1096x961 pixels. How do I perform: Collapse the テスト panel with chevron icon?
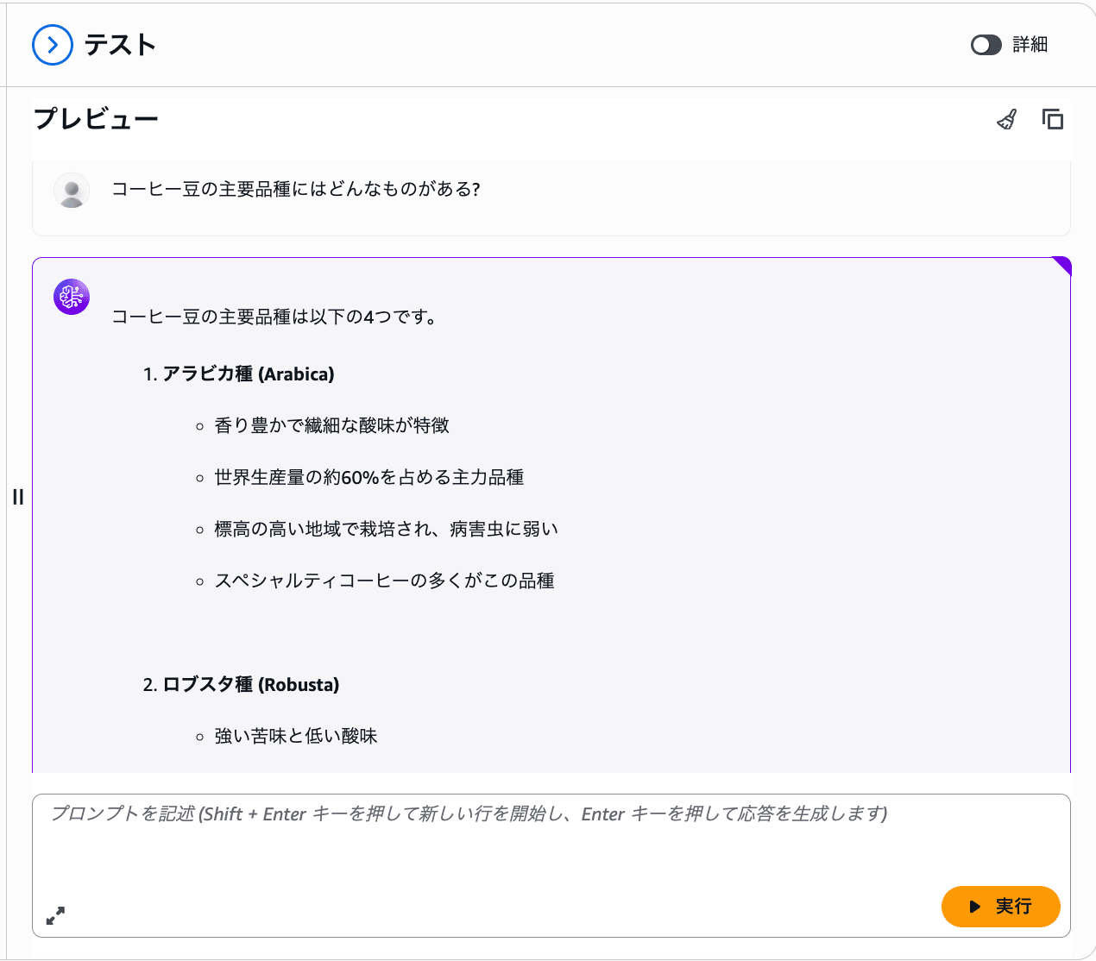(53, 45)
